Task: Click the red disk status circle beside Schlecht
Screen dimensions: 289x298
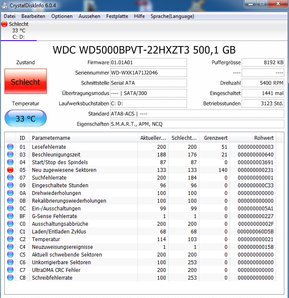Action: (x=4, y=24)
